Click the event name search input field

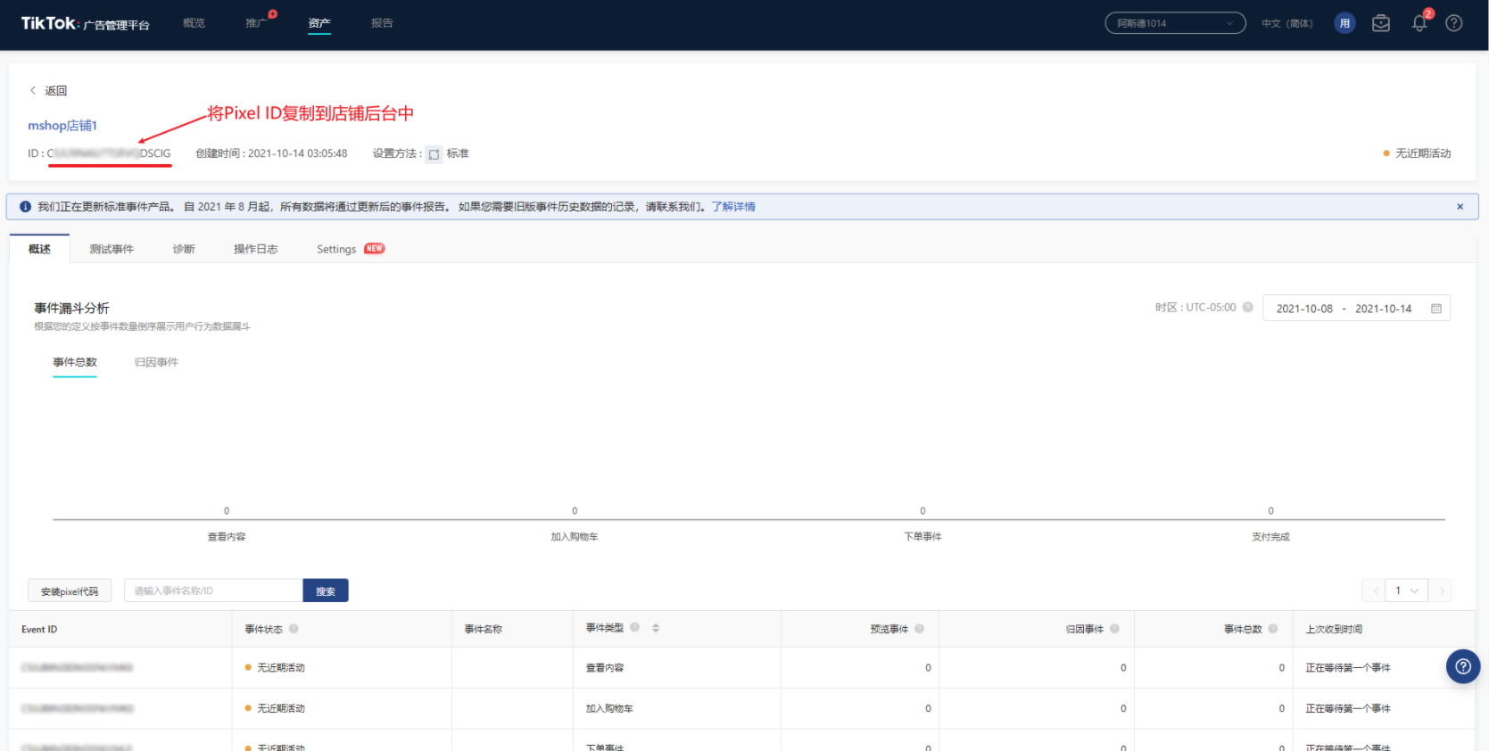[213, 591]
